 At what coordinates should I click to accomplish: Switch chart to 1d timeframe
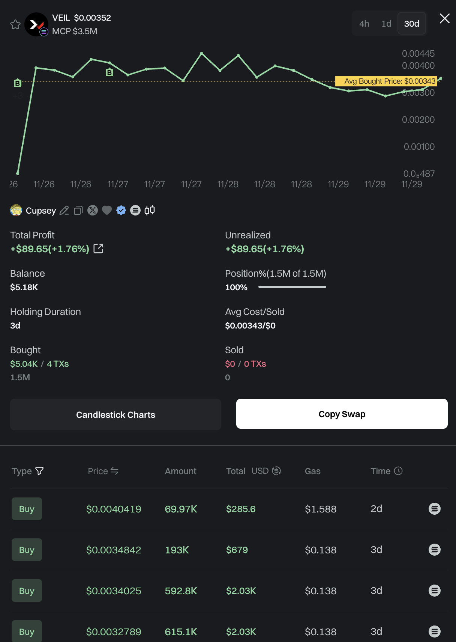pos(386,24)
